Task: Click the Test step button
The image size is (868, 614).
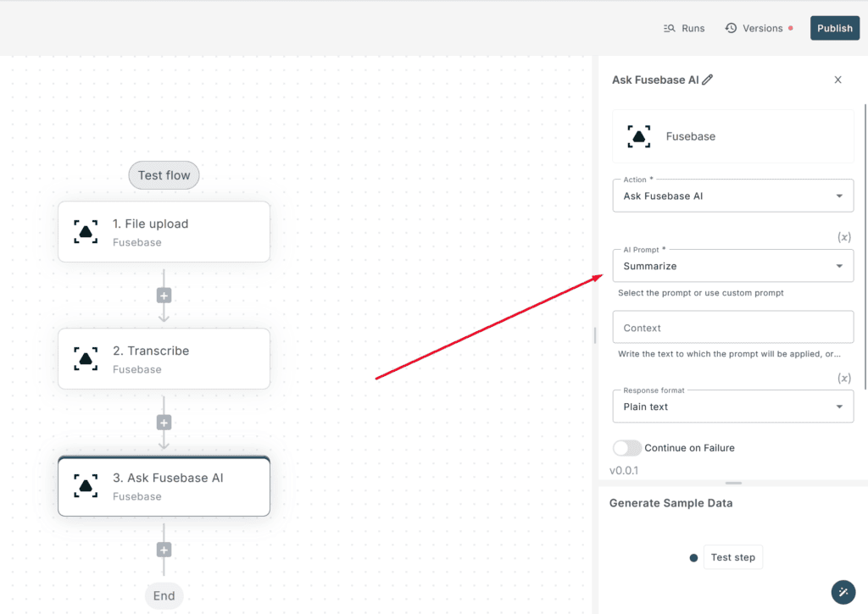Action: coord(733,557)
